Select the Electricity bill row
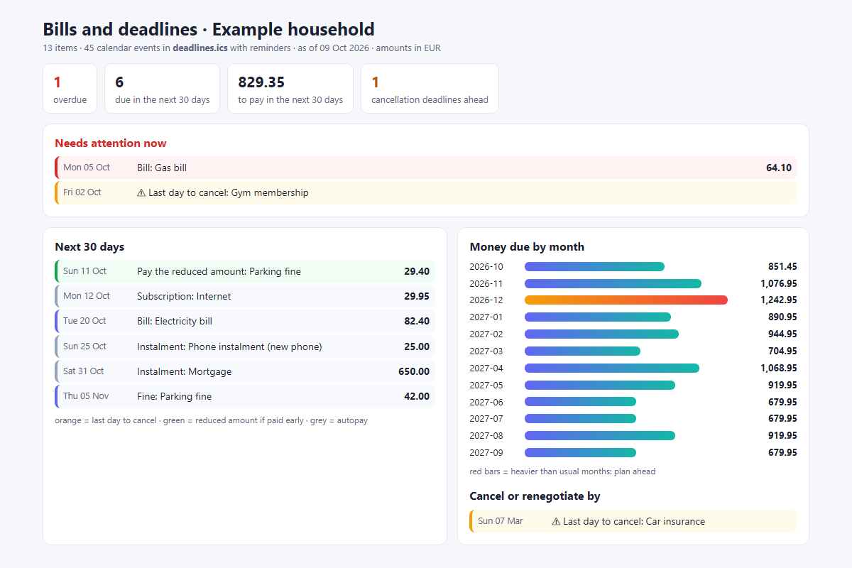This screenshot has height=568, width=852. (245, 321)
